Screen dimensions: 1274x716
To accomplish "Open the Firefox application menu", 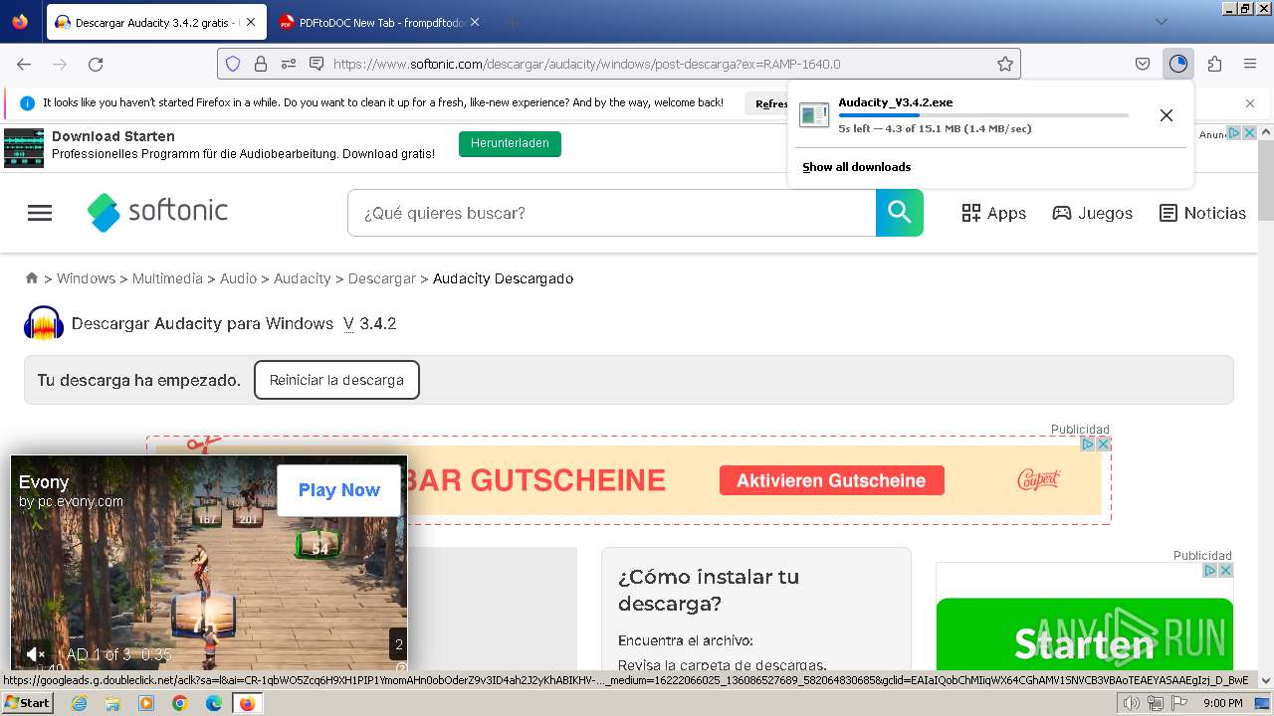I will pos(1250,64).
